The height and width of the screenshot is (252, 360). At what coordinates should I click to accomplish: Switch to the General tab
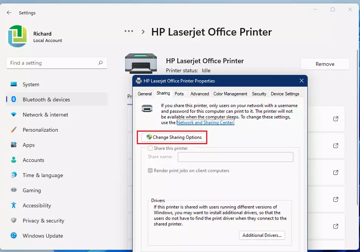pos(145,94)
